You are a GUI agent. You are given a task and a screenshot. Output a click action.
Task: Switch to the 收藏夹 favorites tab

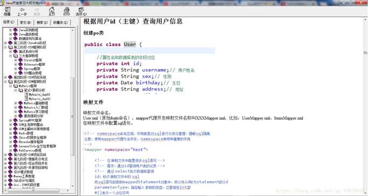[x=60, y=22]
